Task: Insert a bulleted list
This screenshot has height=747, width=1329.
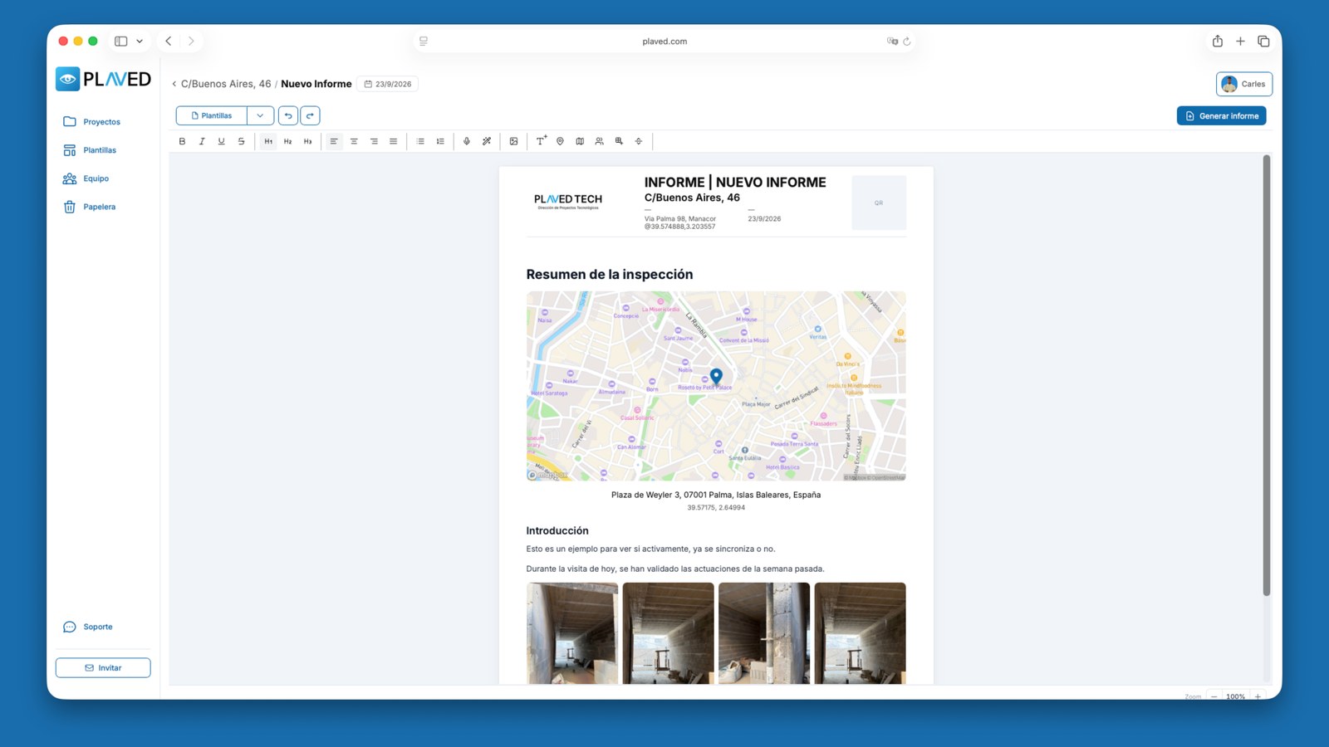Action: [x=420, y=141]
